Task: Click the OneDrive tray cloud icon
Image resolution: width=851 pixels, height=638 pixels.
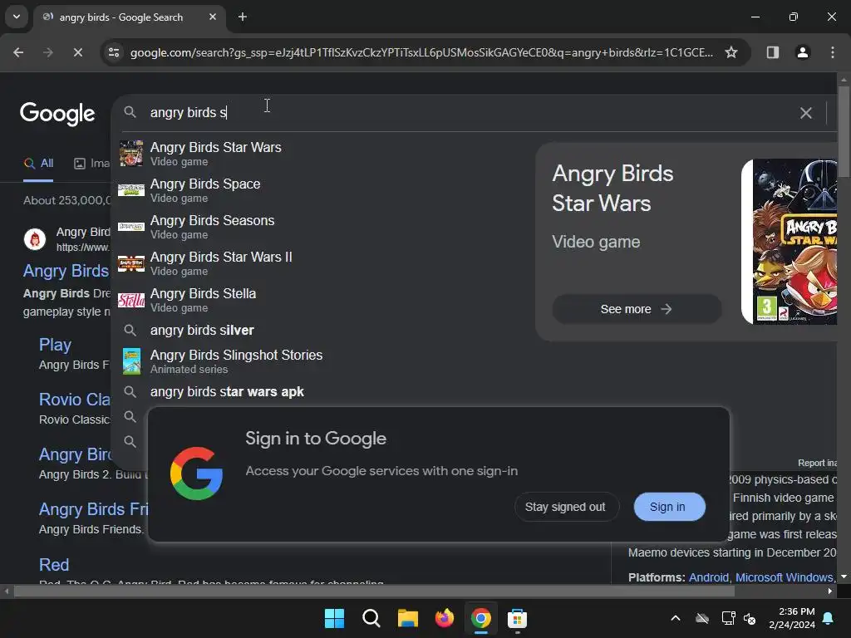Action: tap(702, 618)
